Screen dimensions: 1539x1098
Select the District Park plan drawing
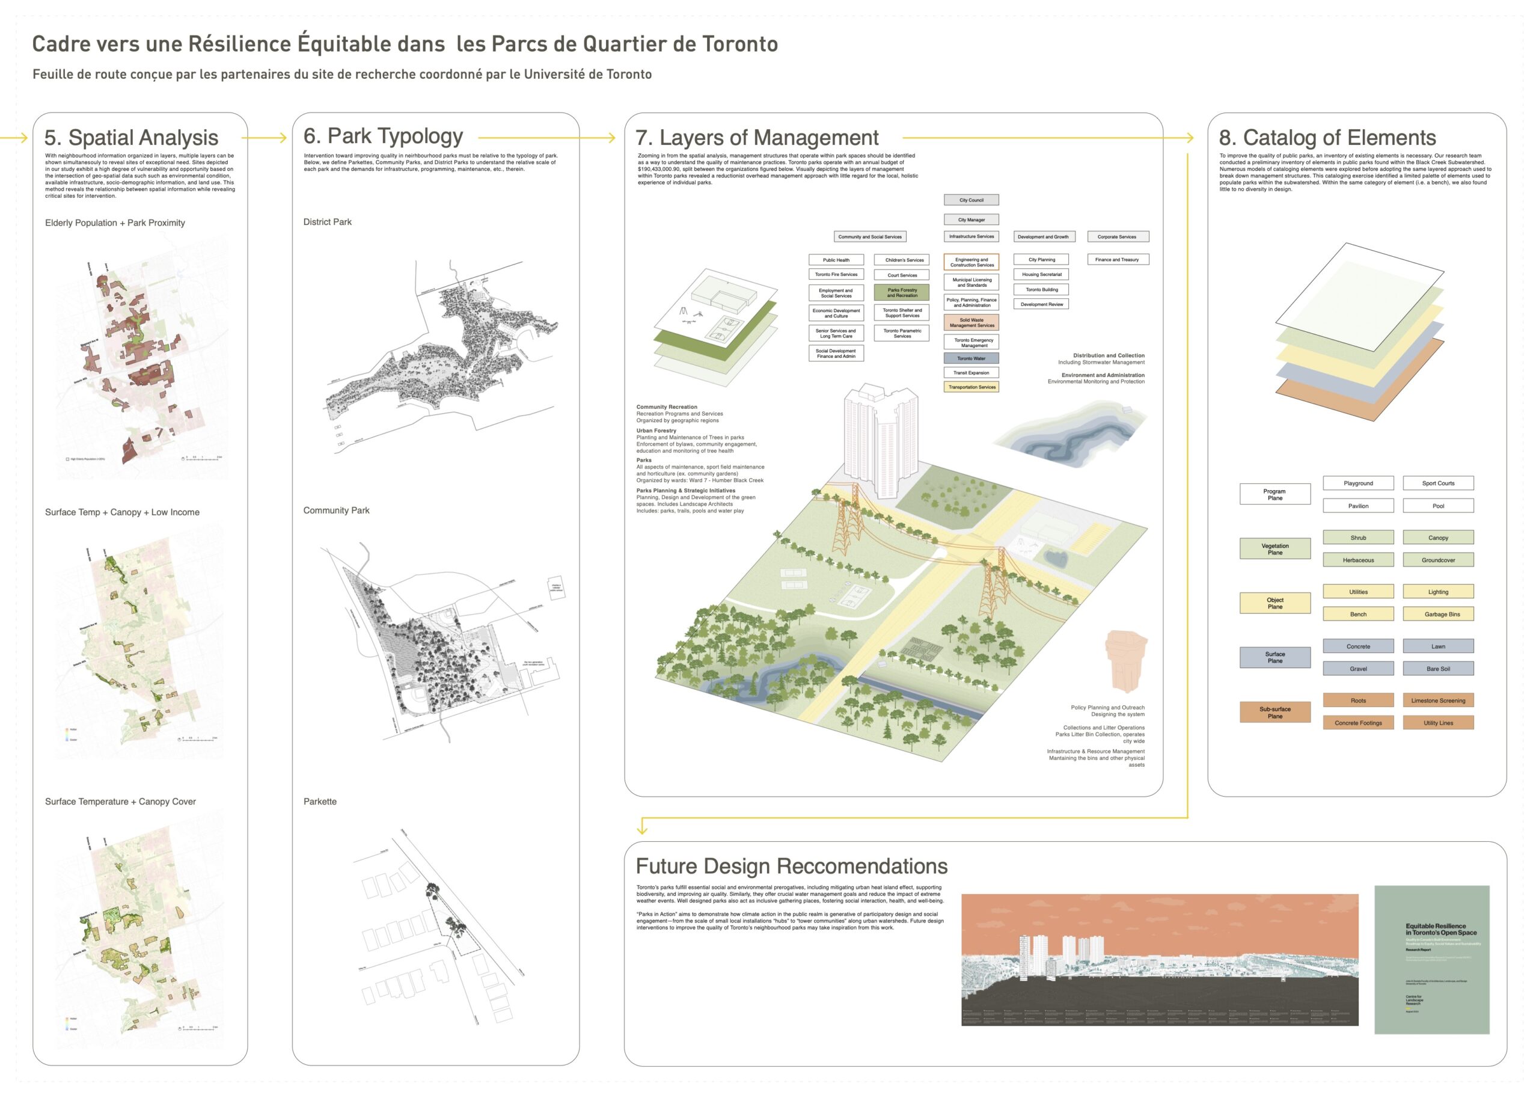tap(439, 358)
